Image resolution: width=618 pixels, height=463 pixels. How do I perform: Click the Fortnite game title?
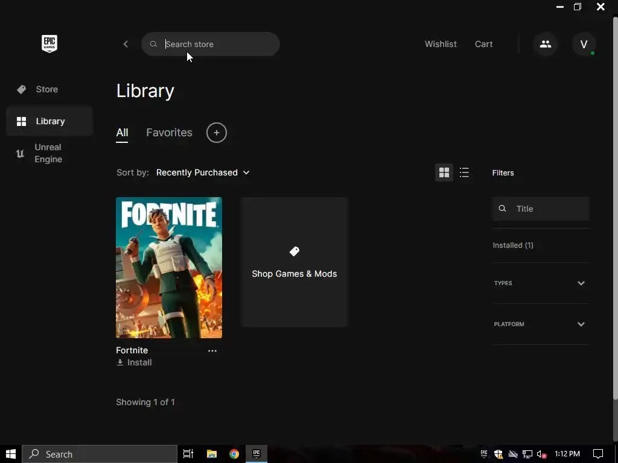pyautogui.click(x=132, y=350)
